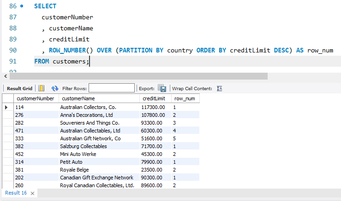Click customerNumber cell 381
This screenshot has height=201, width=341.
36,170
